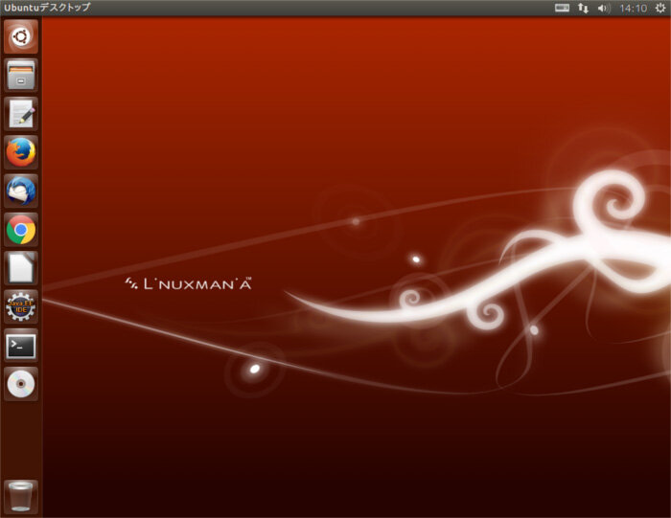
Task: Open the Terminal from launcher
Action: (x=21, y=346)
